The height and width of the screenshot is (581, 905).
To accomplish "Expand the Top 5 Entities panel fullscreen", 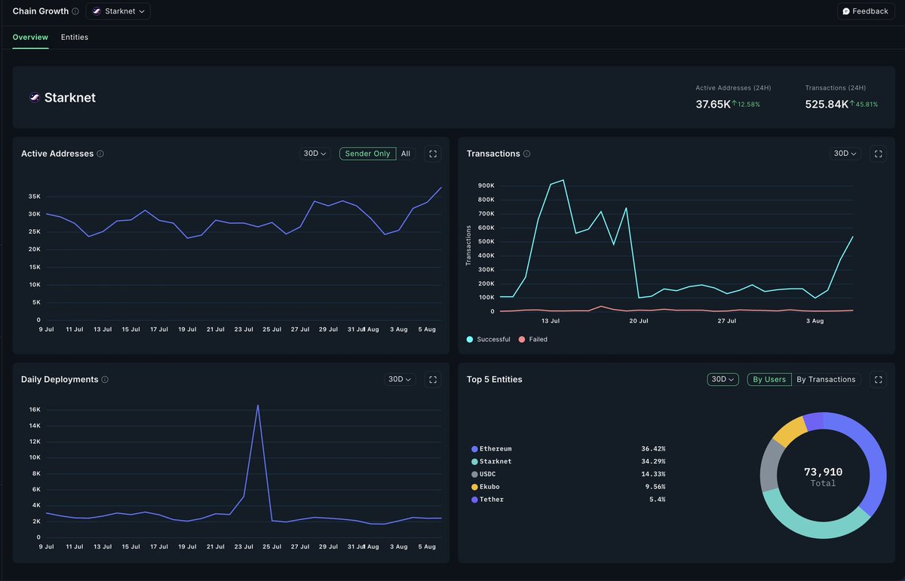I will pos(878,379).
